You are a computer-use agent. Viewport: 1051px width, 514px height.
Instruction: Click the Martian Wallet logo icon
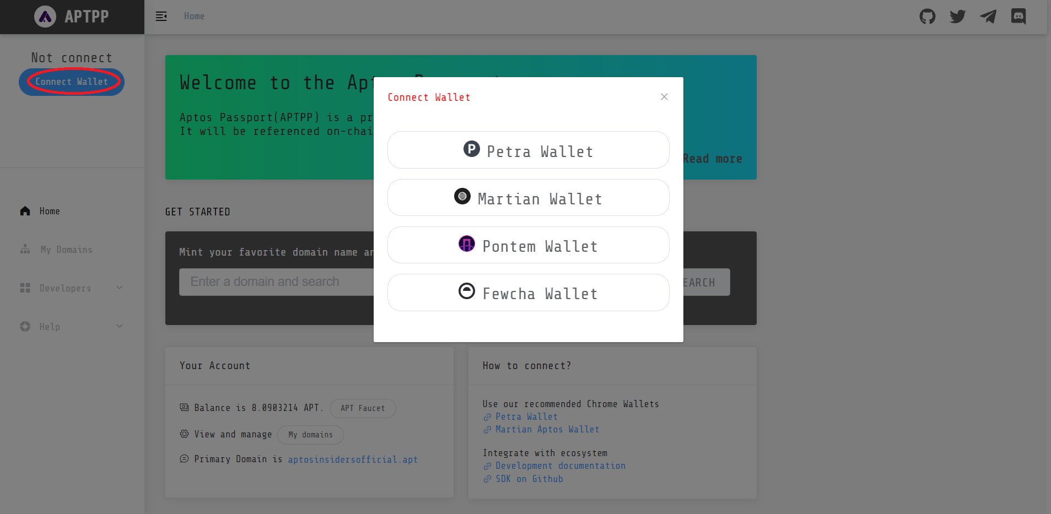click(462, 196)
